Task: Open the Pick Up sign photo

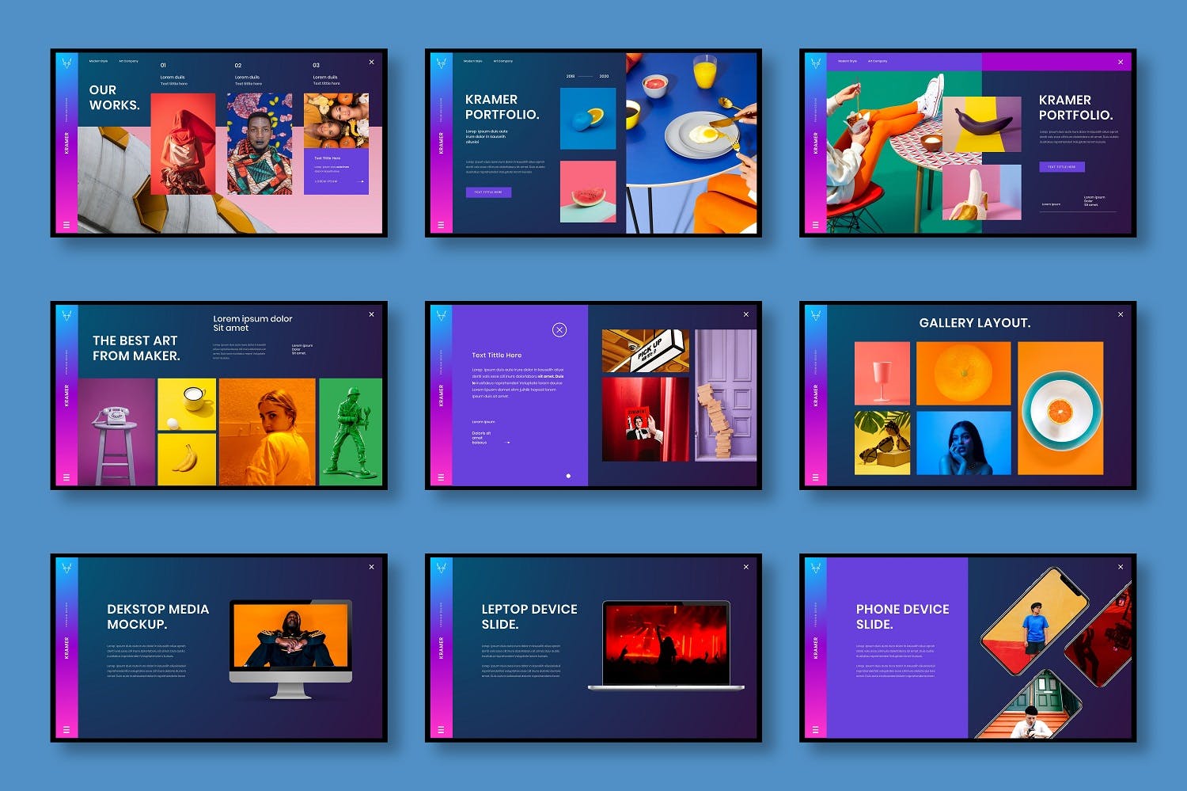Action: (645, 351)
